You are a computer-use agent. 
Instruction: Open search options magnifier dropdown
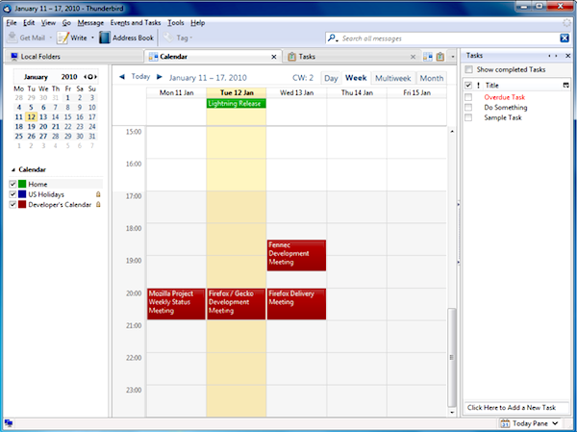coord(333,38)
